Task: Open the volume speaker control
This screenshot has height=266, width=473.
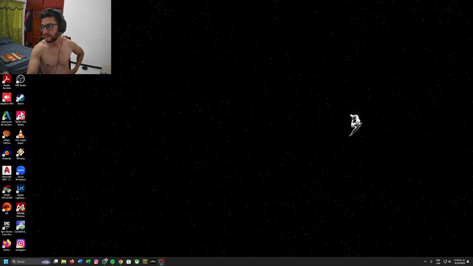Action: tap(449, 262)
